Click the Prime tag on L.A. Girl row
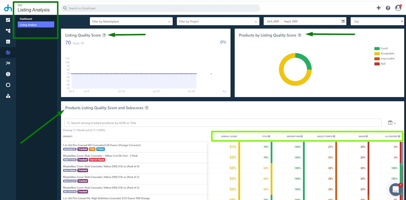406x200 pixels. click(100, 149)
